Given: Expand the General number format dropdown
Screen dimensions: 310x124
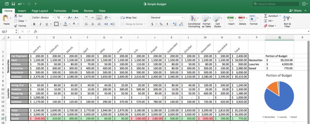Looking at the screenshot, I should coord(167,18).
